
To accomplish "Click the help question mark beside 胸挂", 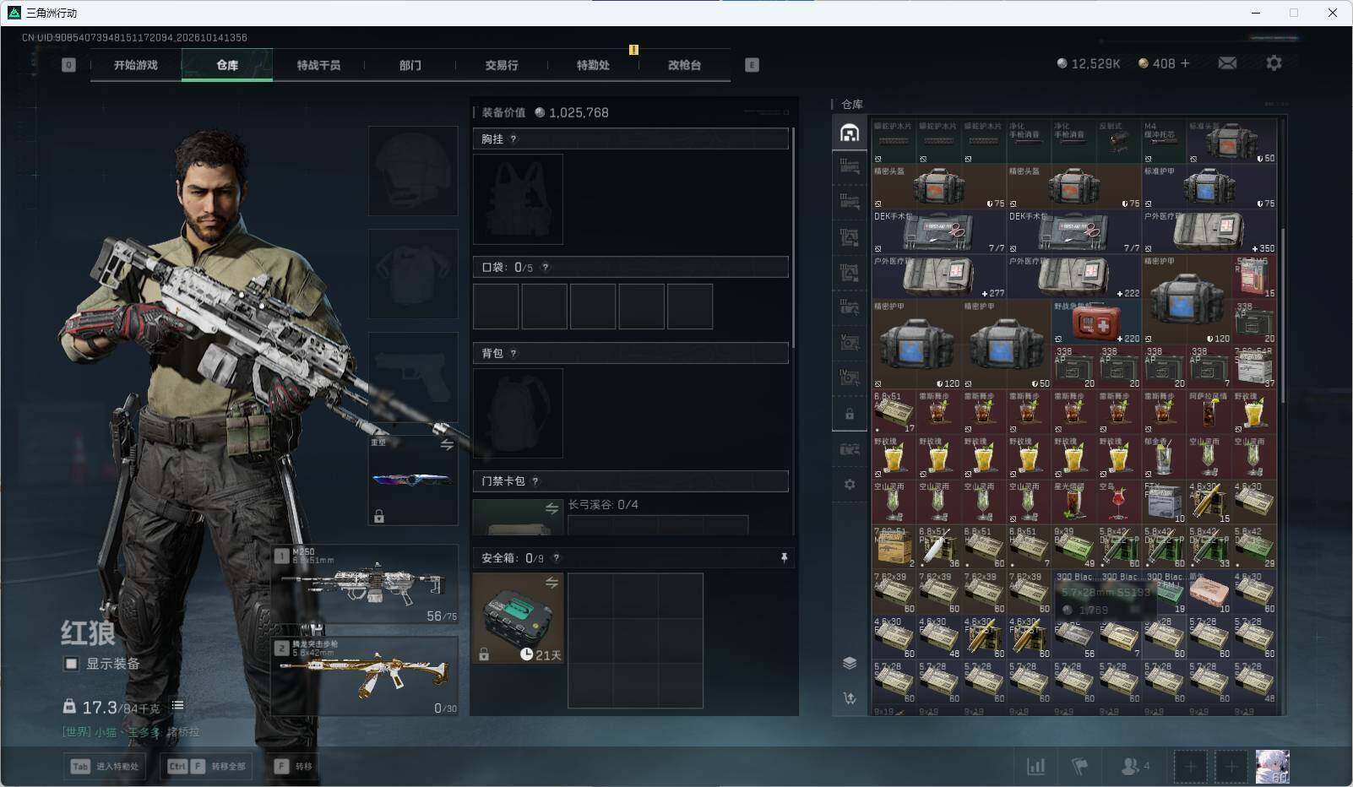I will click(x=513, y=139).
